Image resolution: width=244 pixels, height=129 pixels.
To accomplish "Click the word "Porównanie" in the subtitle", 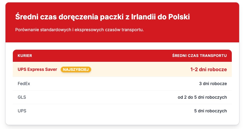I will [x=27, y=30].
